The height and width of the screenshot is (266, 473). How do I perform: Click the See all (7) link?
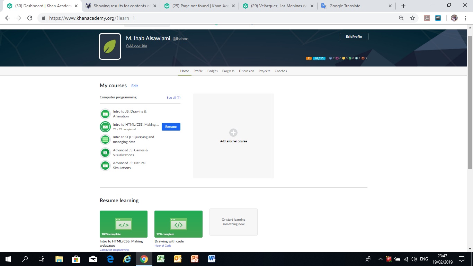[173, 98]
